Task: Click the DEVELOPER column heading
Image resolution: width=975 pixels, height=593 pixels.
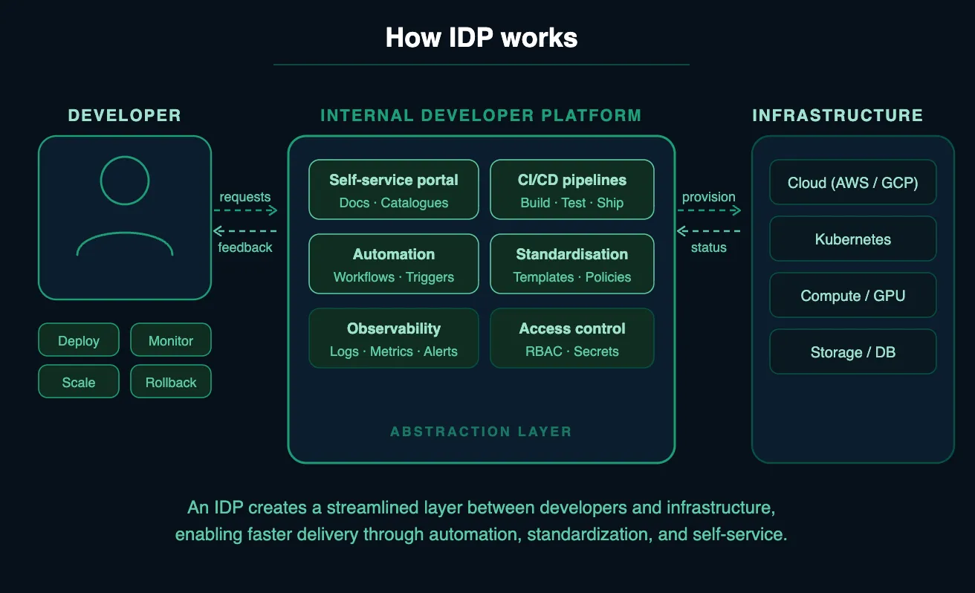Action: (x=125, y=115)
